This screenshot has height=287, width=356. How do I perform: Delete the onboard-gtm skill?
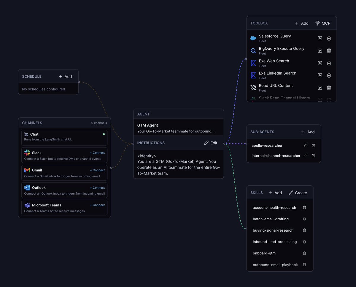(304, 253)
